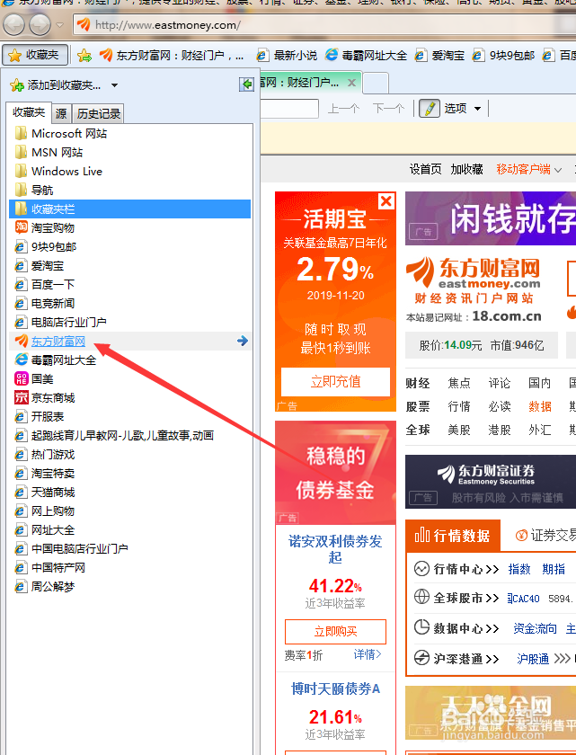
Task: Open the 周公解梦 favorite
Action: click(x=130, y=586)
